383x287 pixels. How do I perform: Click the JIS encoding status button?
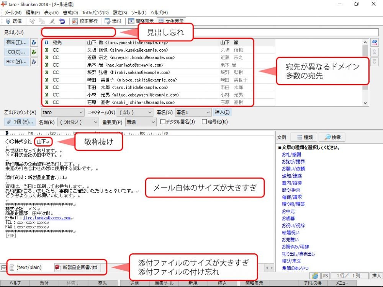pos(325,276)
